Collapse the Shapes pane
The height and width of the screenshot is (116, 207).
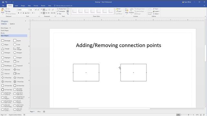(x=26, y=21)
